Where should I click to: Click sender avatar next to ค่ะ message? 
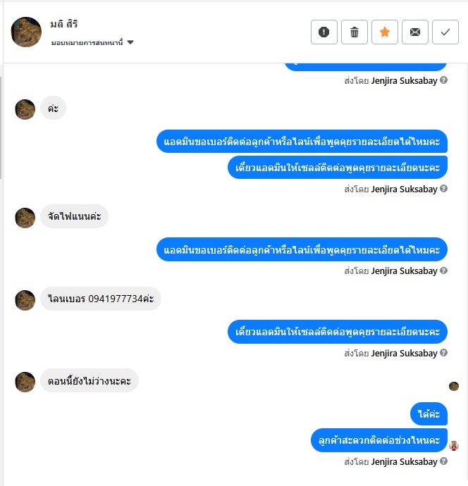point(25,109)
